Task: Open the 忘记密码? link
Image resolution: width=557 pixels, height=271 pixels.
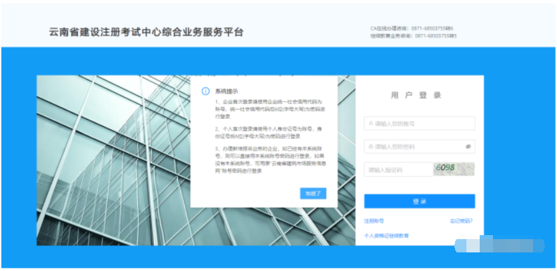Action: pos(461,220)
